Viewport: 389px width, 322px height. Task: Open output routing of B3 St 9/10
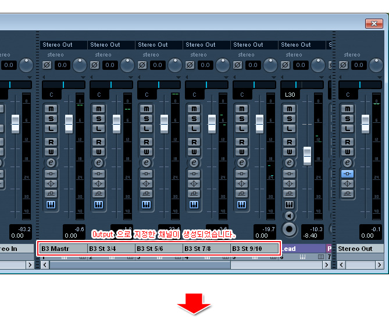(x=254, y=45)
